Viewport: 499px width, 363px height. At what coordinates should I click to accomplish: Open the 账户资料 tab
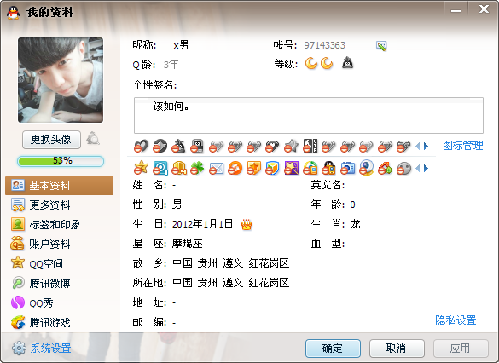point(59,244)
